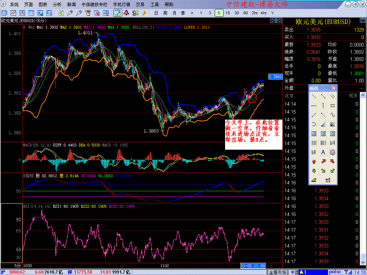Open the 工具 menu
Screen dimensions: 367x275
154,5
